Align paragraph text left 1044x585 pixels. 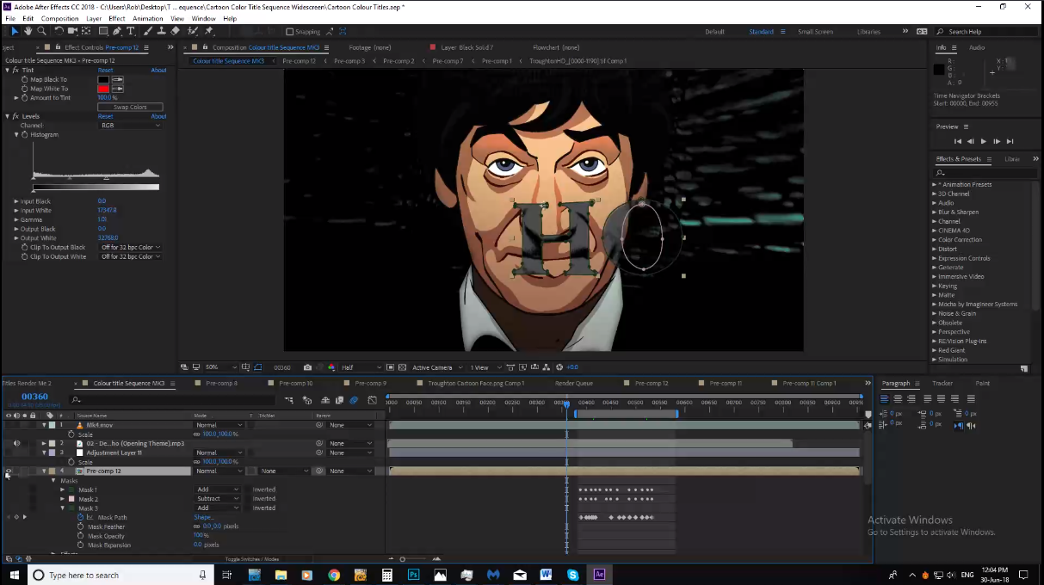[x=886, y=398]
